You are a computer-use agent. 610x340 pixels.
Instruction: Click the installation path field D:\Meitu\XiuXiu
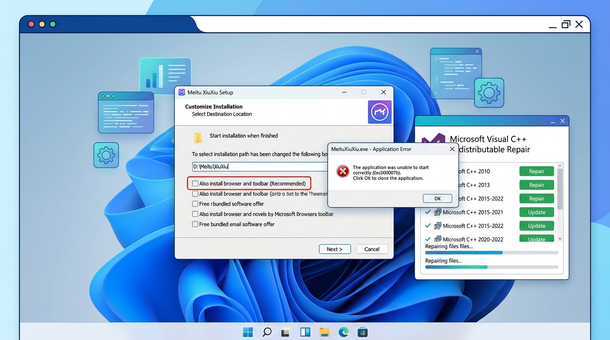[x=260, y=166]
